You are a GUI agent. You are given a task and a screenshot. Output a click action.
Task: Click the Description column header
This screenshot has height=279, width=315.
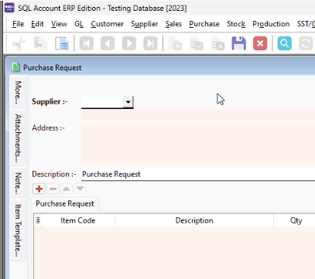[194, 220]
